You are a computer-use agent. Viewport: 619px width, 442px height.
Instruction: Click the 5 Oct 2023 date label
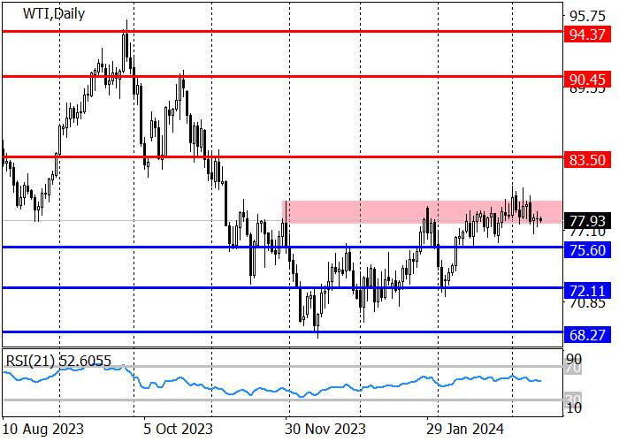point(178,429)
